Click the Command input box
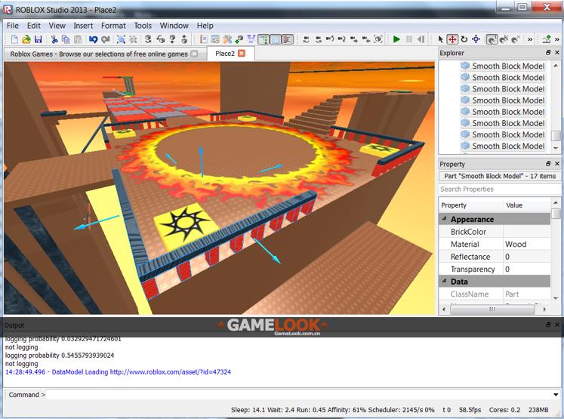Screen dimensions: 564x419 coord(299,395)
